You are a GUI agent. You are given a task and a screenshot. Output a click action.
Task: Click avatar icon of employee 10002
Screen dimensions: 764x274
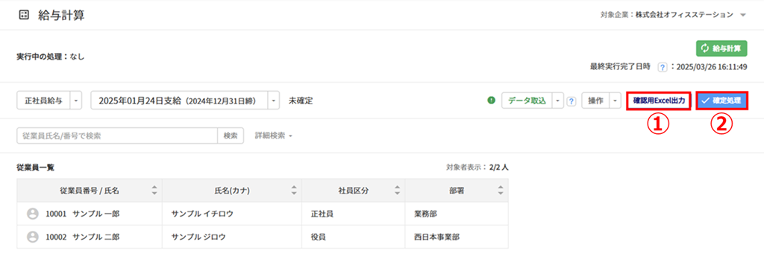[33, 237]
